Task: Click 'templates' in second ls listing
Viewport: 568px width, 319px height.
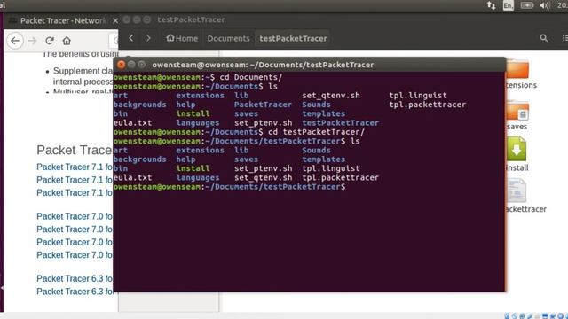Action: 323,159
